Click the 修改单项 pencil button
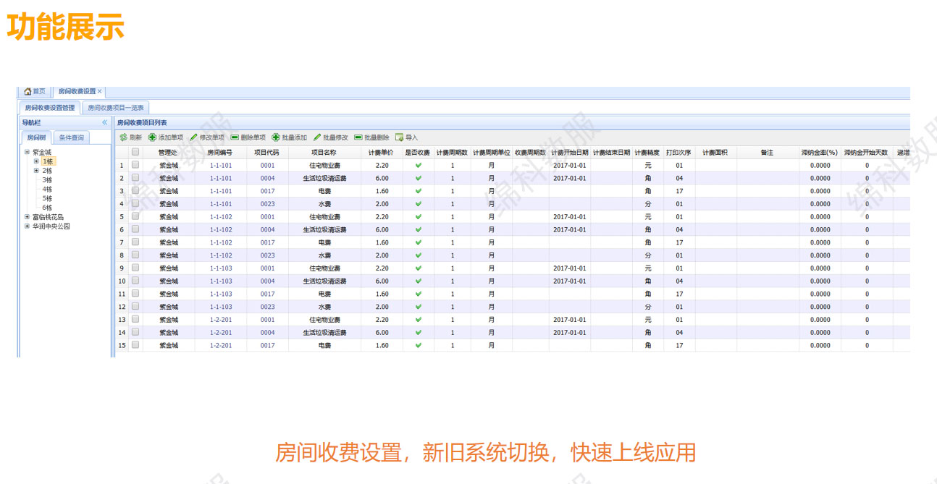The width and height of the screenshot is (937, 484). (x=207, y=137)
